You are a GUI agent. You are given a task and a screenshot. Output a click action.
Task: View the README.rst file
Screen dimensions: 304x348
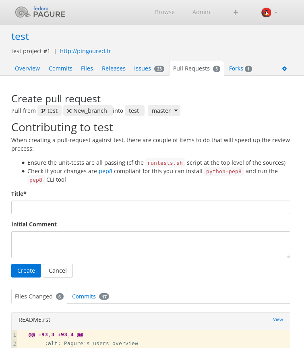click(278, 319)
